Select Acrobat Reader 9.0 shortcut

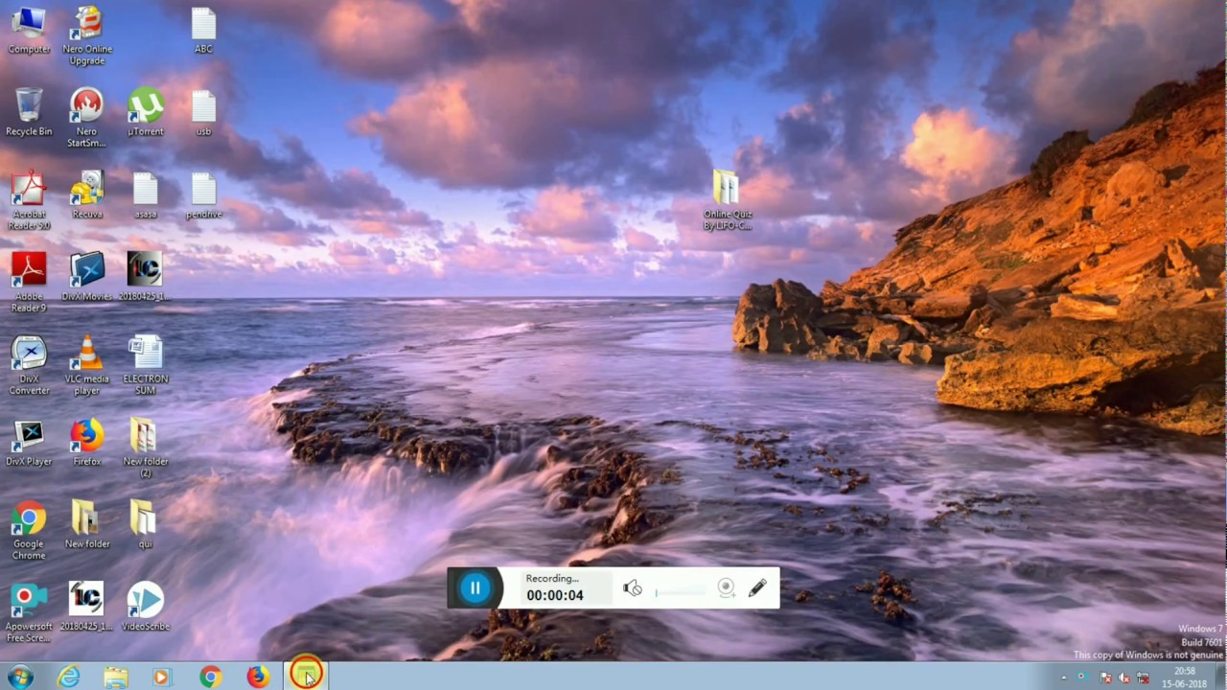click(29, 201)
